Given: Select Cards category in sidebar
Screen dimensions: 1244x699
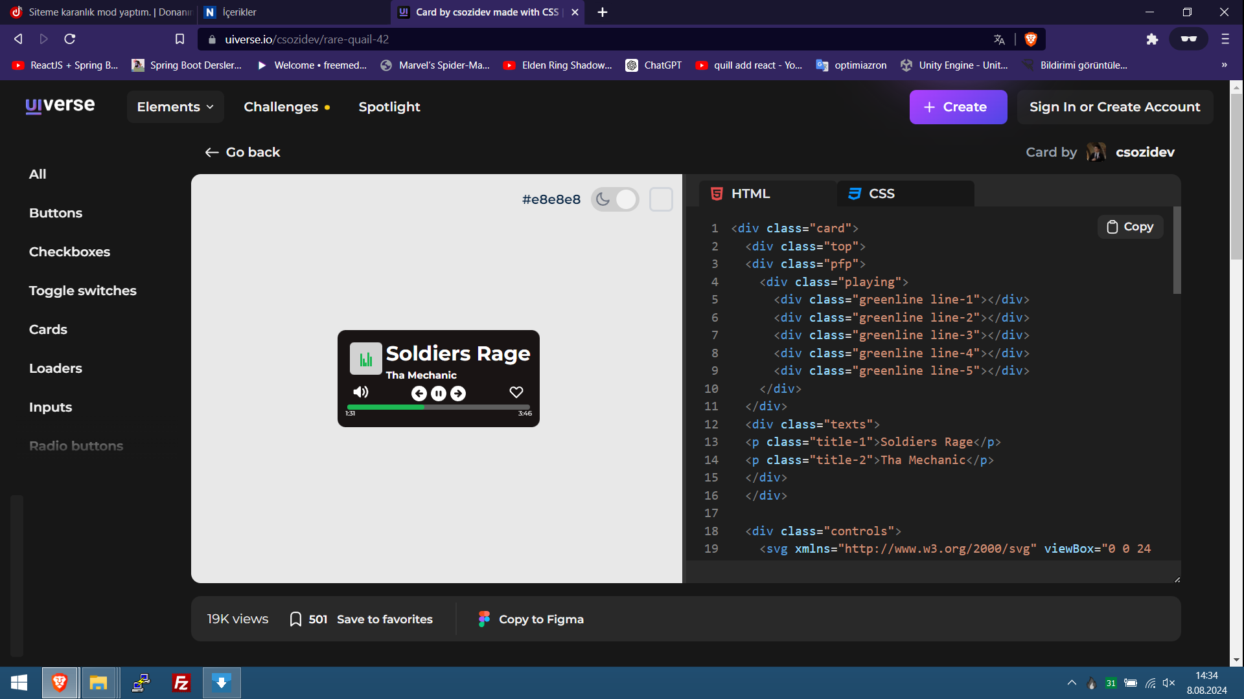Looking at the screenshot, I should coord(48,329).
